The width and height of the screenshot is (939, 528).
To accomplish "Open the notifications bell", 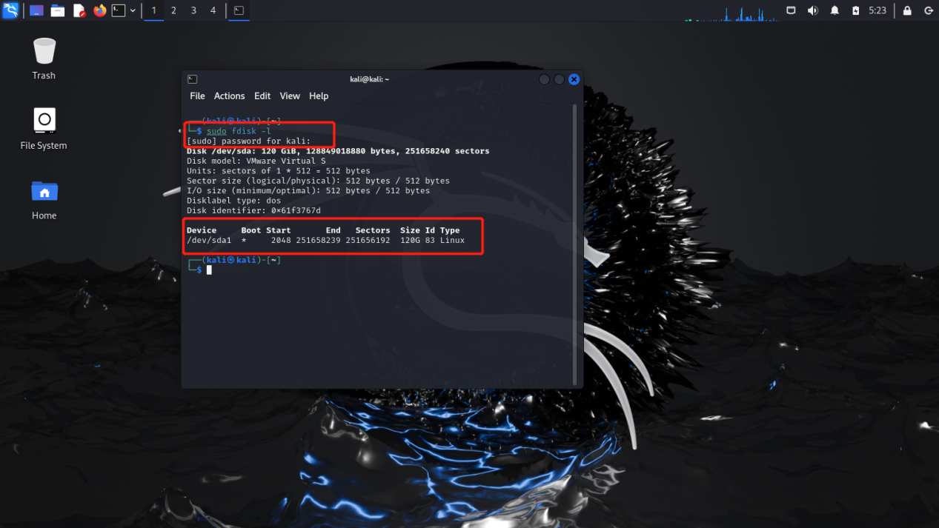I will click(835, 10).
